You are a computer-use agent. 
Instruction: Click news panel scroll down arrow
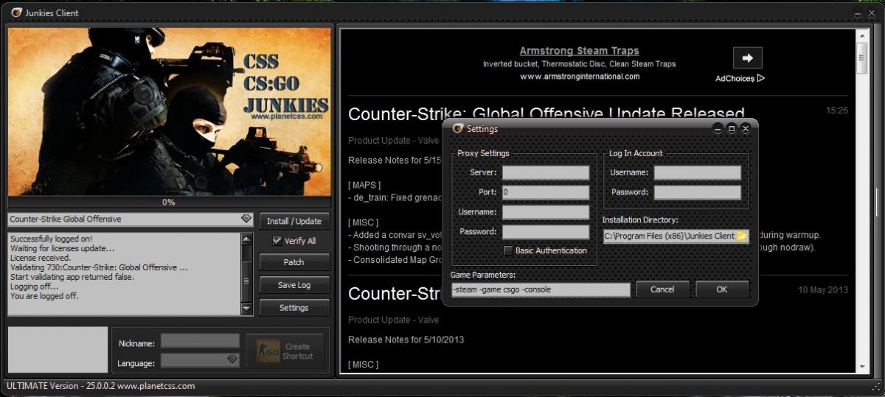pyautogui.click(x=861, y=366)
